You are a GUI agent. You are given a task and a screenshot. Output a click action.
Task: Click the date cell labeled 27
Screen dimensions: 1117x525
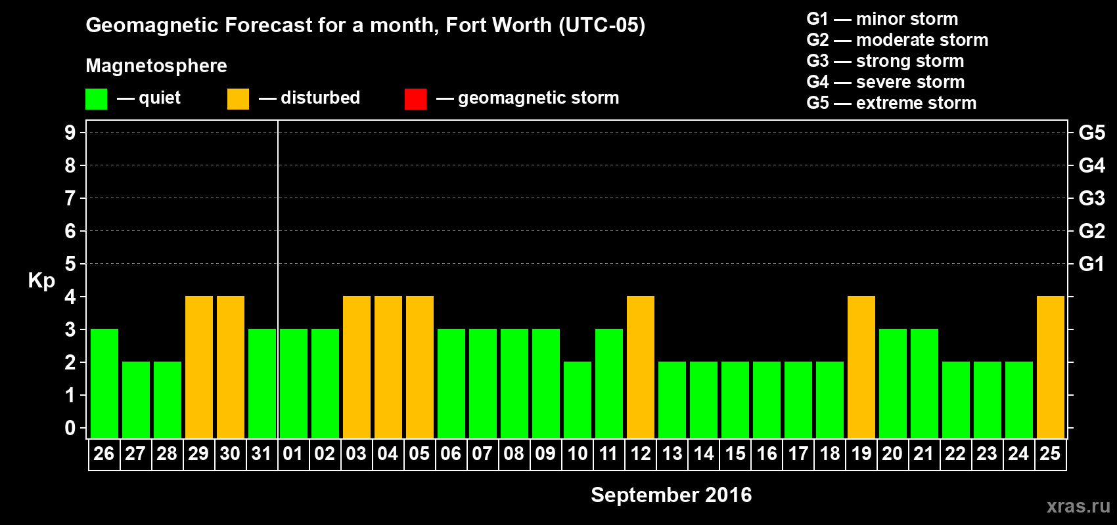coord(135,454)
